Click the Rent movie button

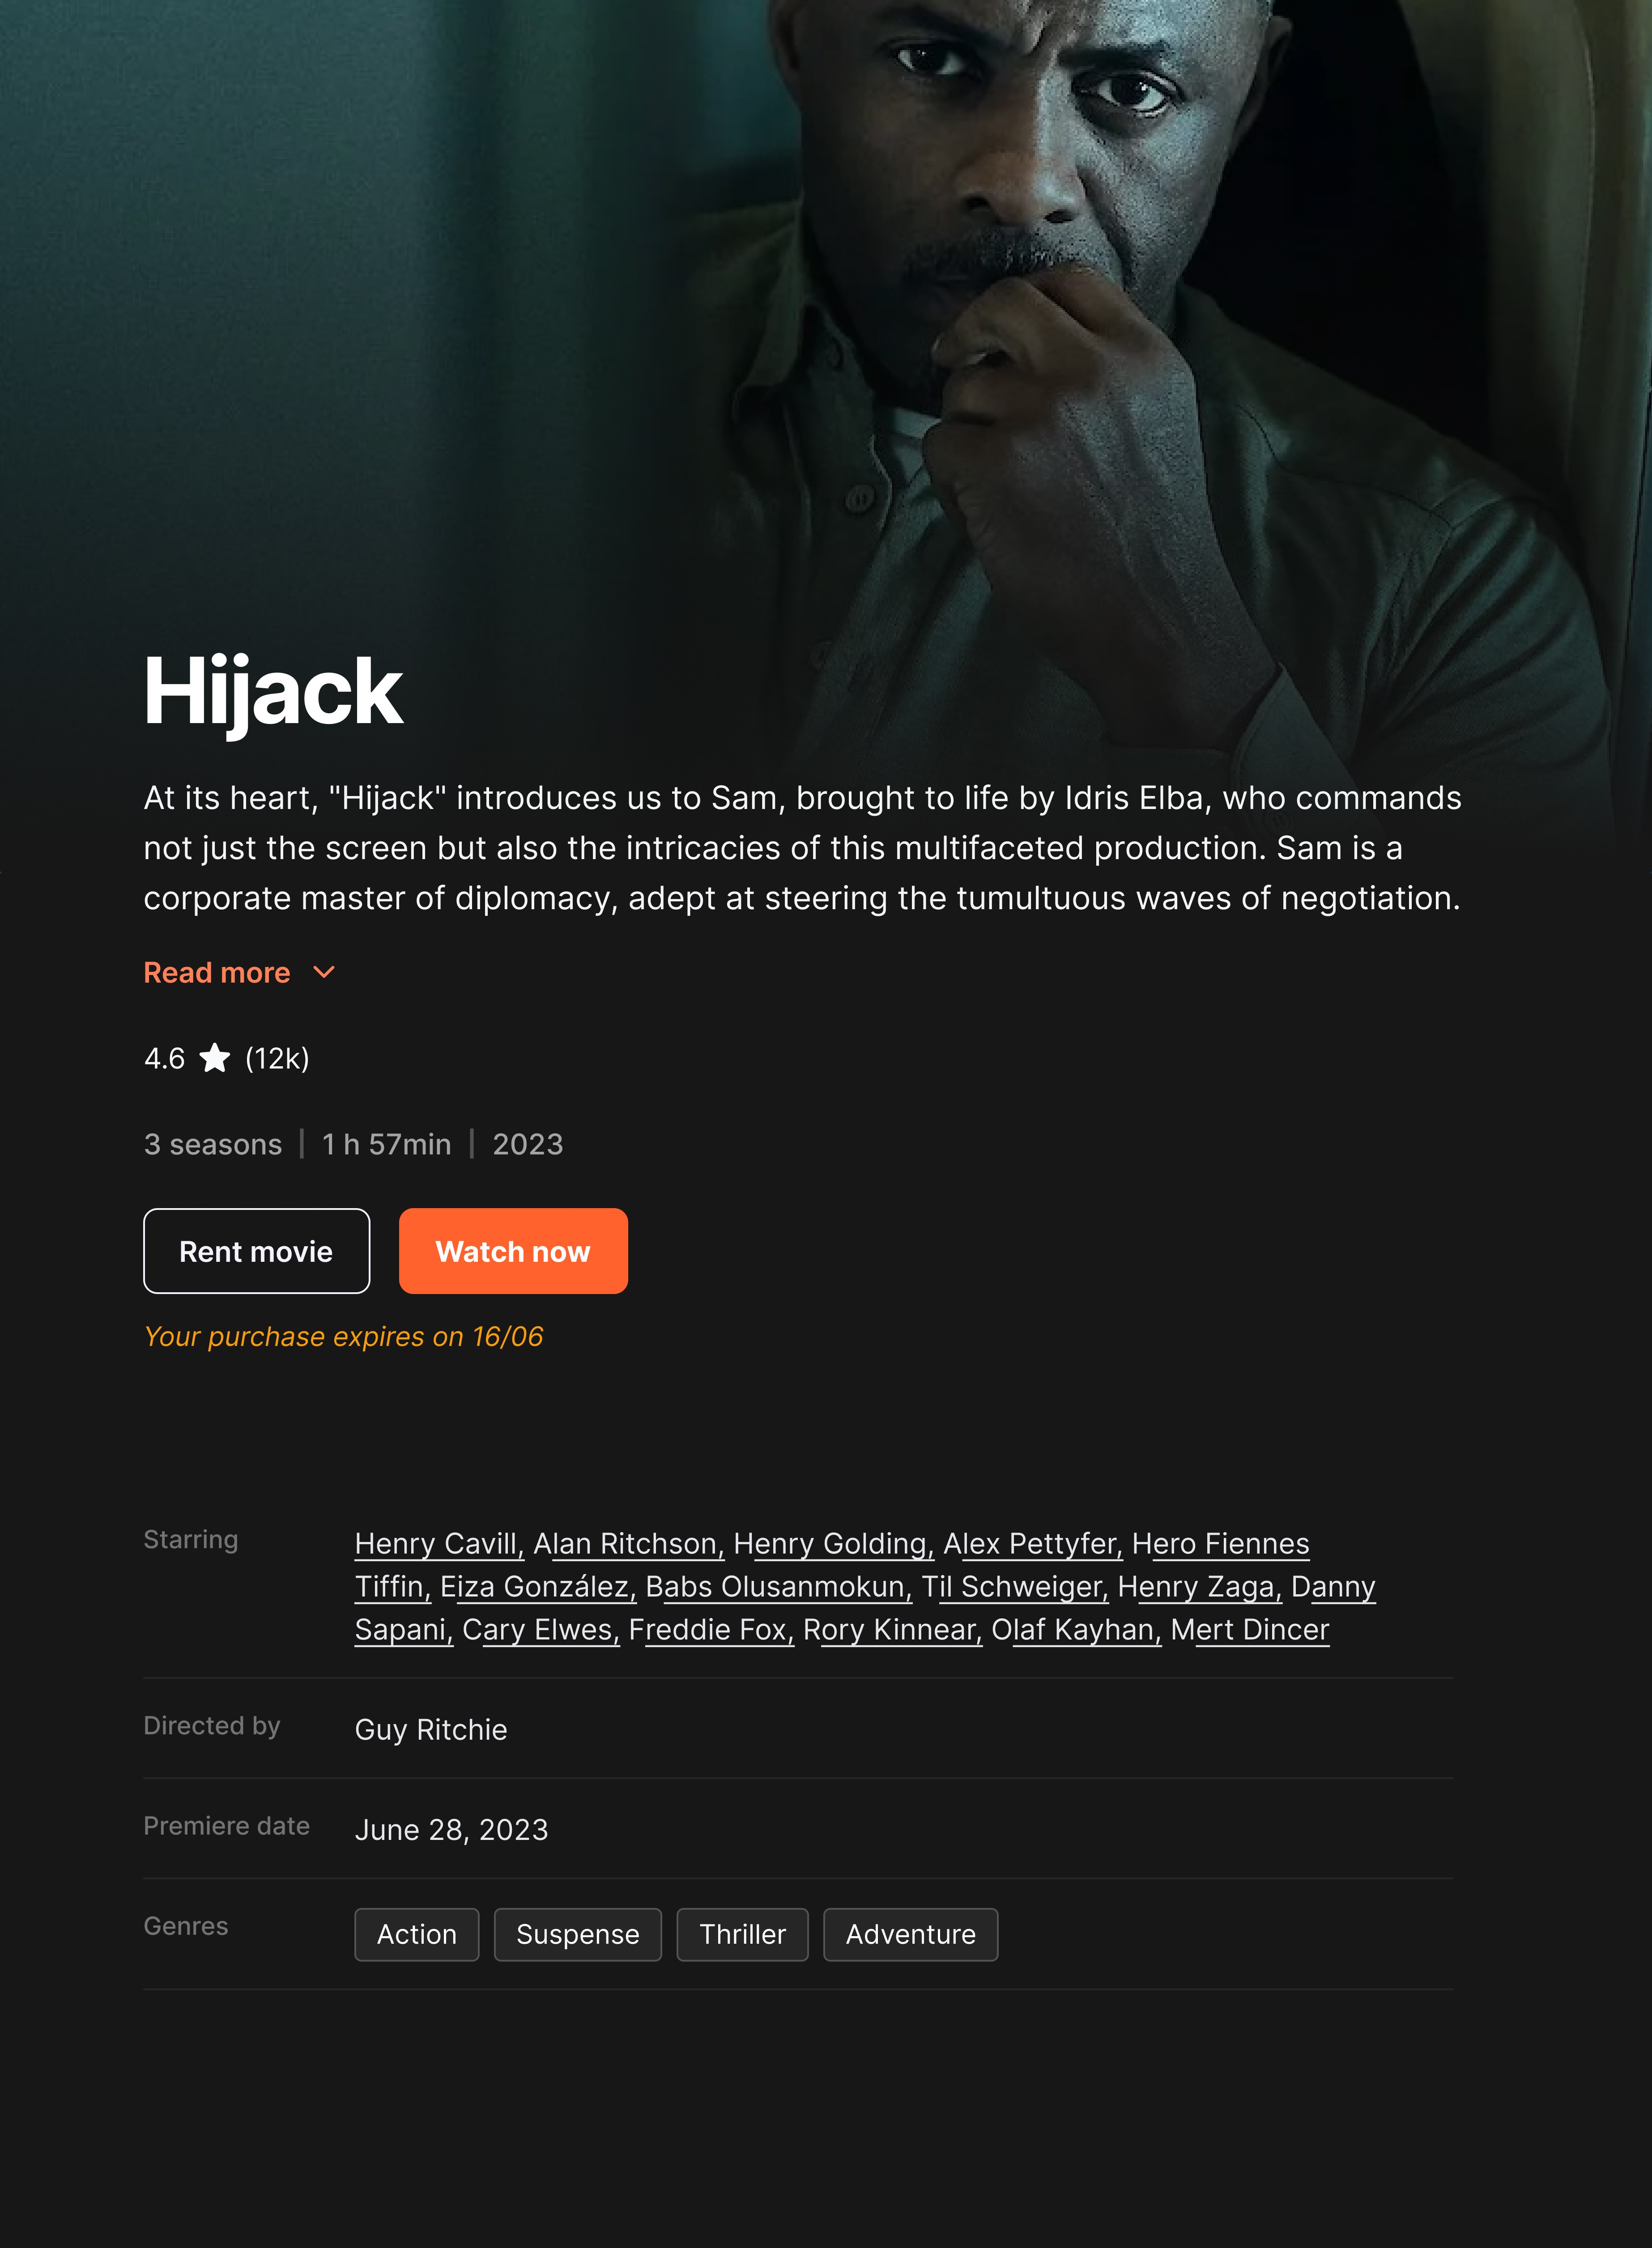click(257, 1251)
